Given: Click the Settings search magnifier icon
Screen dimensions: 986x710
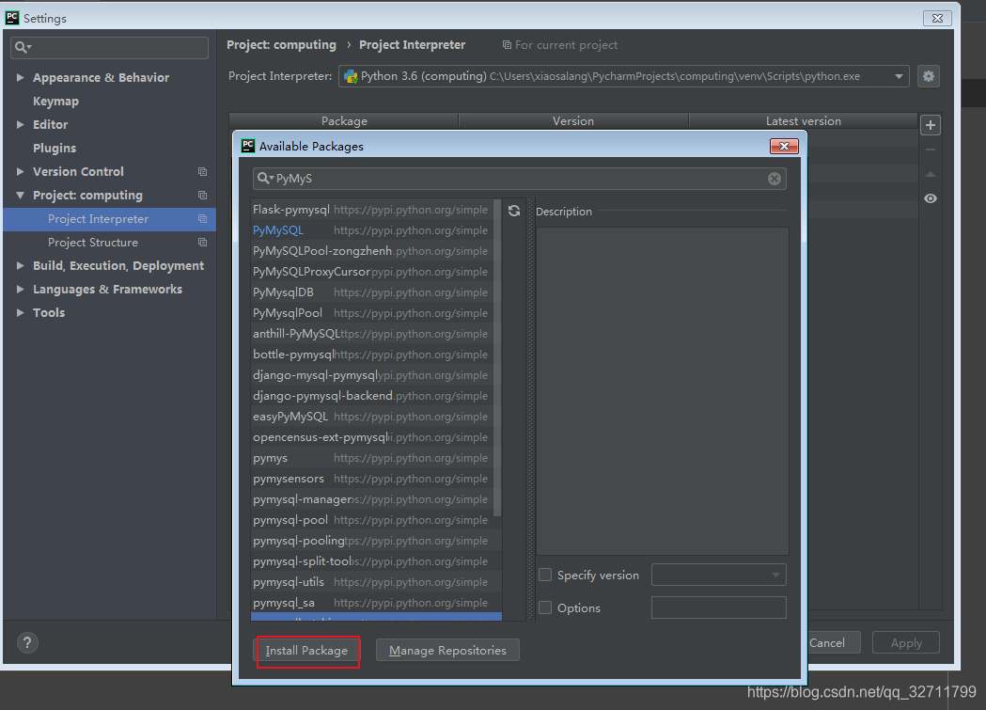Looking at the screenshot, I should point(23,47).
